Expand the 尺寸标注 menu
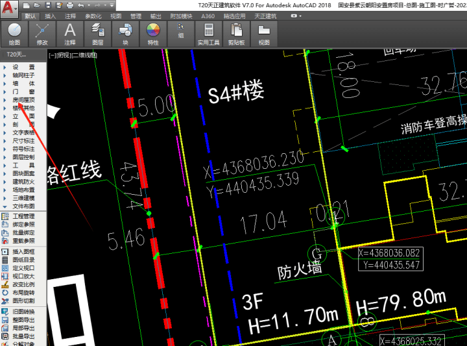 23,141
